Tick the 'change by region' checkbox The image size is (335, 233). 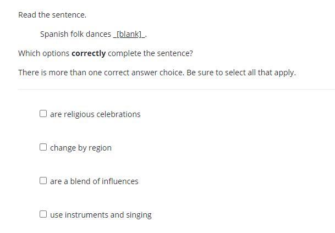(43, 147)
